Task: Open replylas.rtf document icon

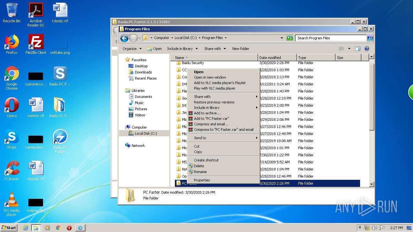Action: tap(36, 171)
